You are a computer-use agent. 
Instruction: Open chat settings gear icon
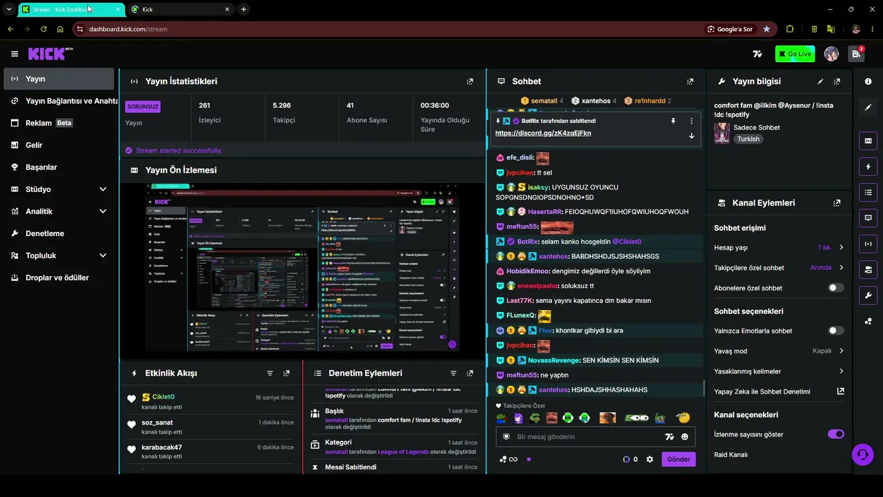coord(649,459)
